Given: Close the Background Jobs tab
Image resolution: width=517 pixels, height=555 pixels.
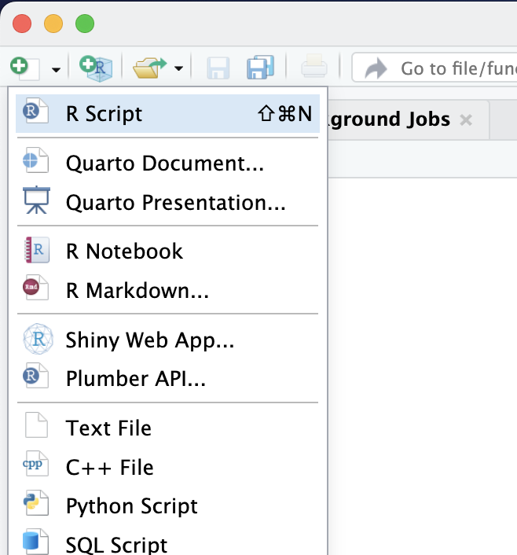Looking at the screenshot, I should 466,120.
